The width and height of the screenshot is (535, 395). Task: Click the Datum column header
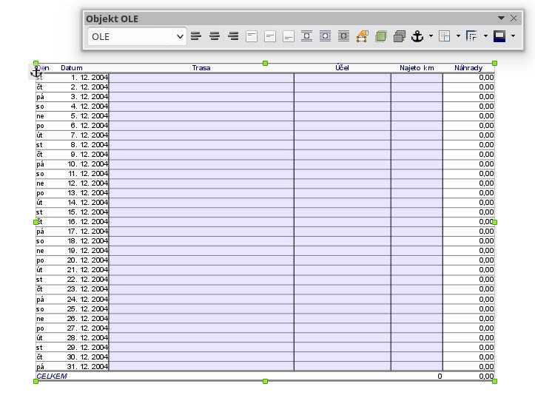pos(72,68)
